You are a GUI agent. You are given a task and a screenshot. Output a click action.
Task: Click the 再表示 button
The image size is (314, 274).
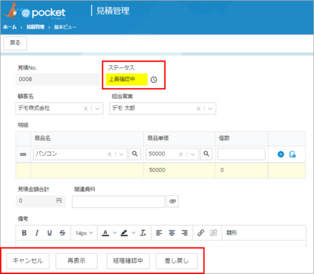tap(76, 261)
